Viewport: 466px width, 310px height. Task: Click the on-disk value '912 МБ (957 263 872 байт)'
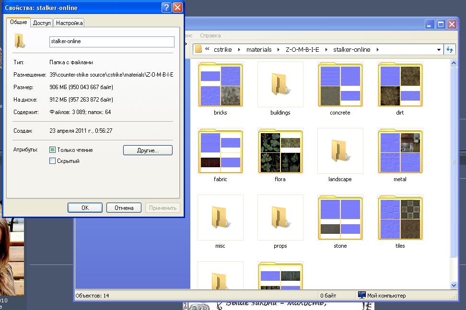click(81, 100)
